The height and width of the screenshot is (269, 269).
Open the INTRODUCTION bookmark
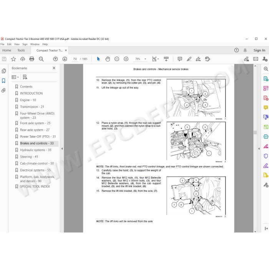click(x=31, y=93)
